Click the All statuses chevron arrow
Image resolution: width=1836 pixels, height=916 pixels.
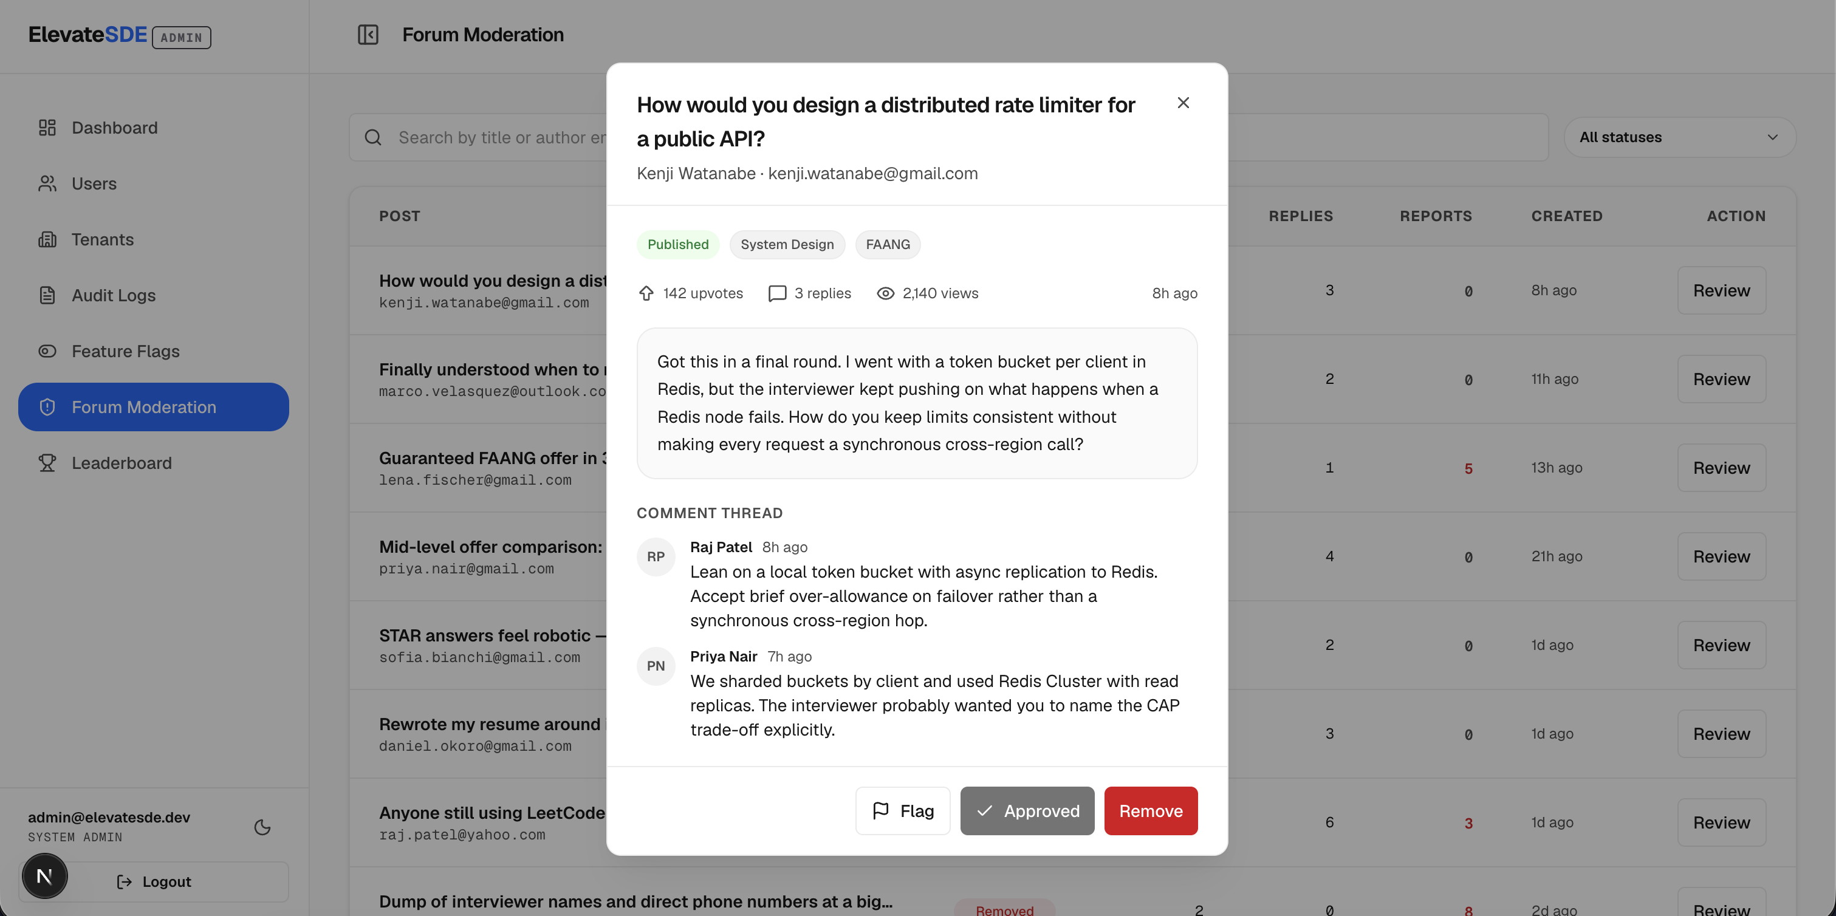(1772, 137)
